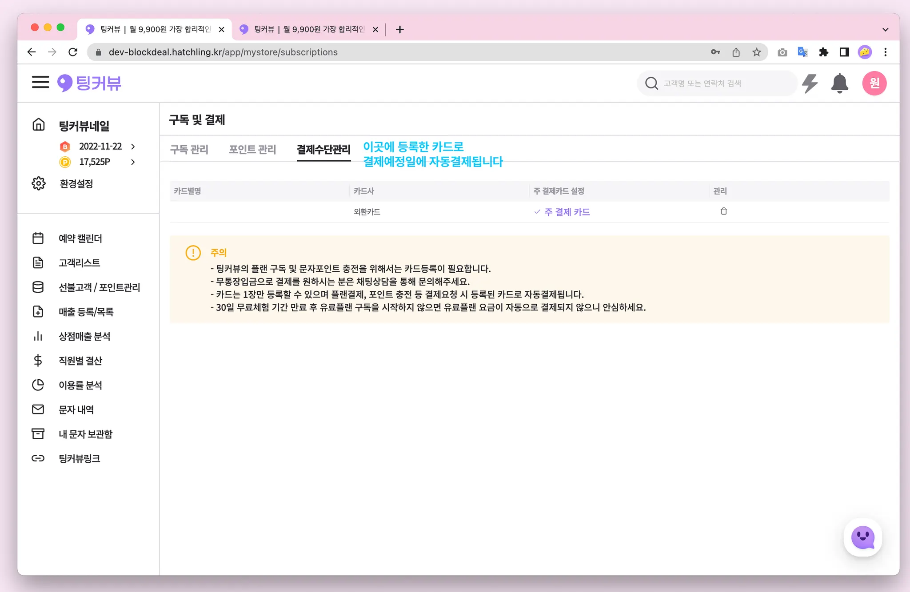Open 팅커뷰링크 in the sidebar
The width and height of the screenshot is (910, 592).
click(79, 458)
